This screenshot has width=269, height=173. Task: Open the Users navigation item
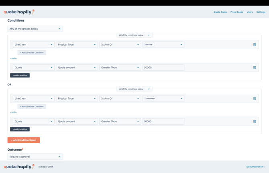[250, 12]
